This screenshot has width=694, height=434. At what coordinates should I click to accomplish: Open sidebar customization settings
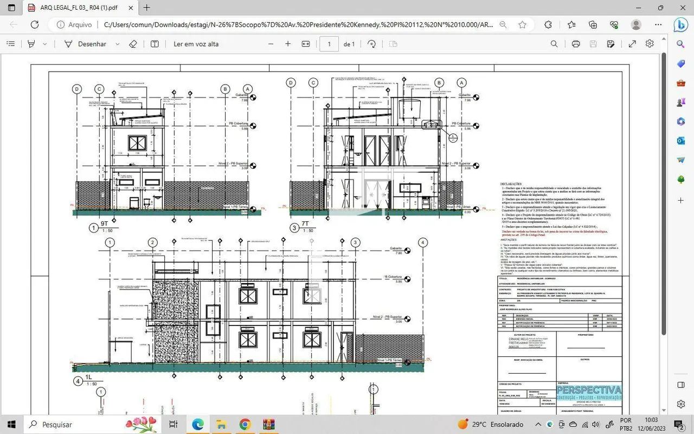coord(681,404)
